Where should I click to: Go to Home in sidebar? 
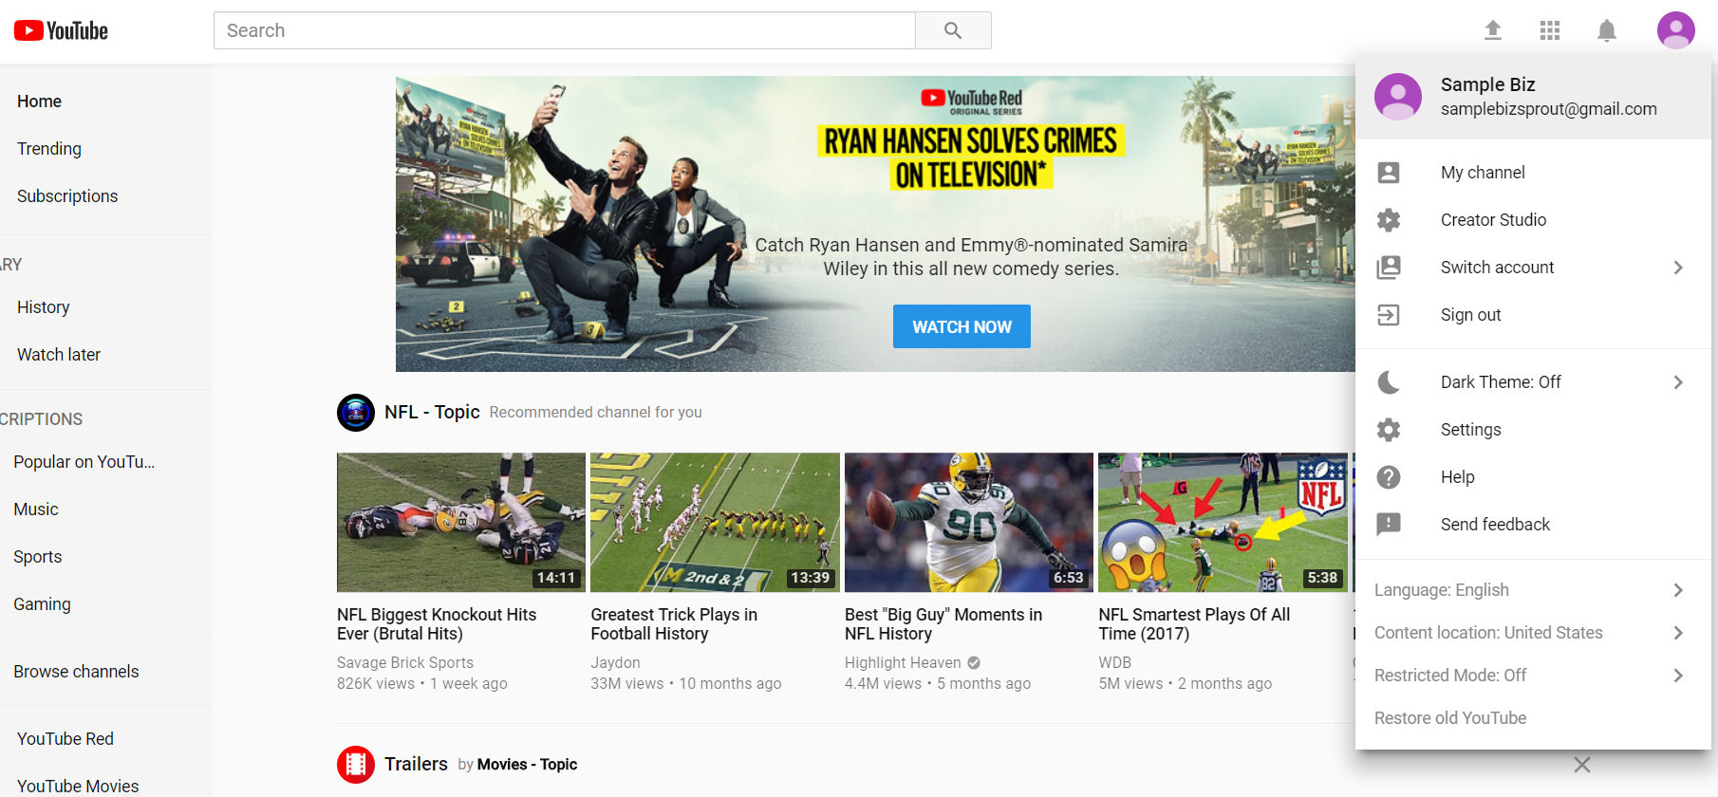click(x=39, y=102)
